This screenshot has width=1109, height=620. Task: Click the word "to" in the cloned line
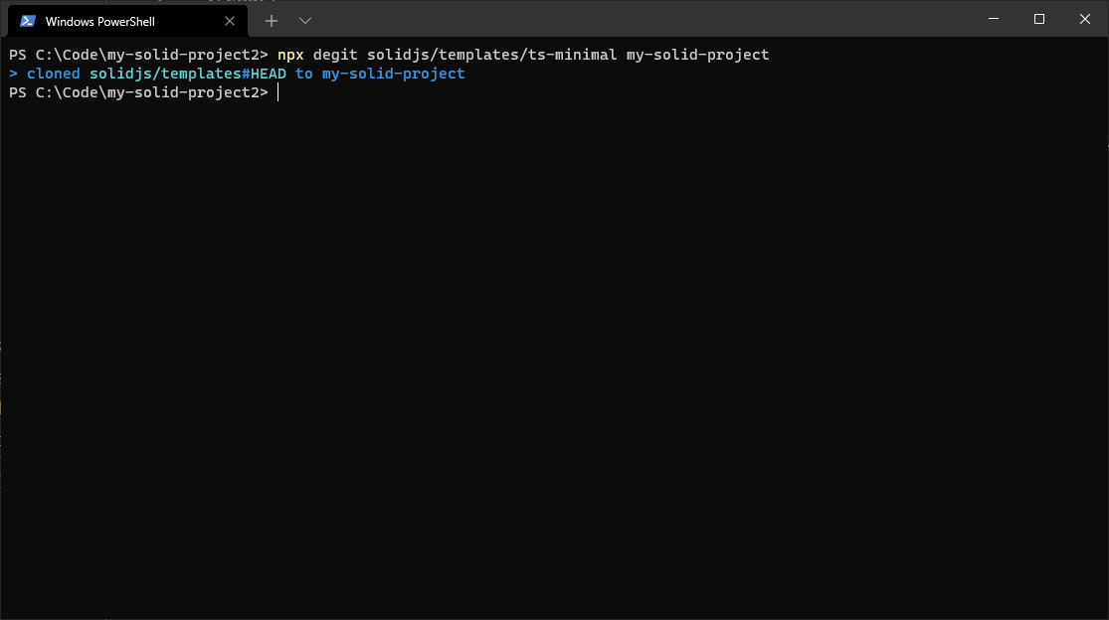coord(303,73)
